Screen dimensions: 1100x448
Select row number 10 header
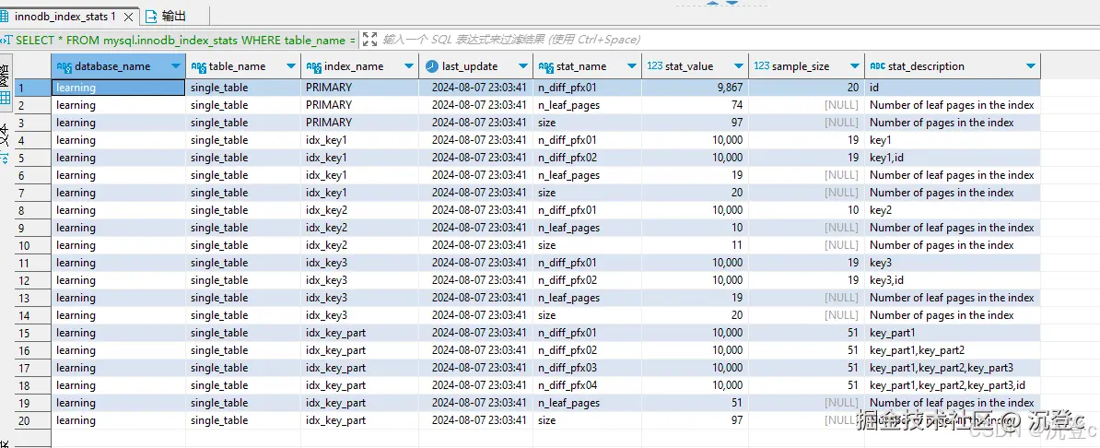[x=33, y=245]
